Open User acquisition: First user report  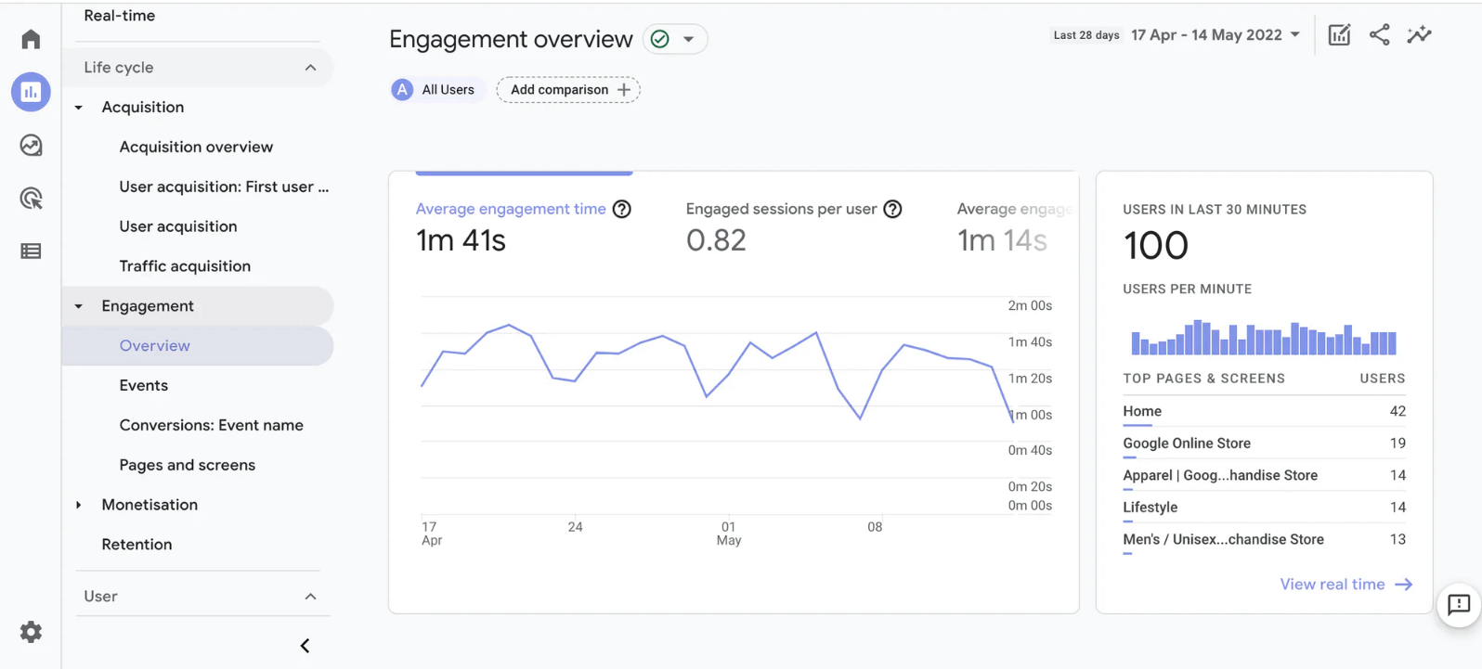224,187
